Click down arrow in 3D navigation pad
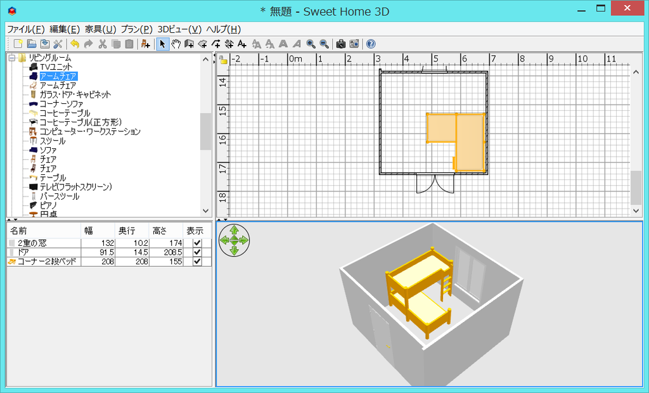 click(x=235, y=250)
